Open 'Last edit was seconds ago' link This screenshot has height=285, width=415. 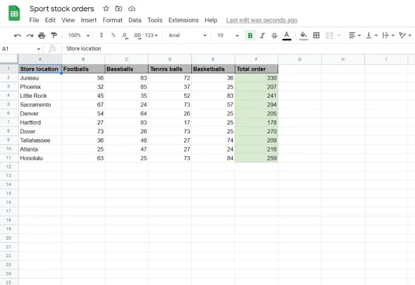tap(261, 20)
